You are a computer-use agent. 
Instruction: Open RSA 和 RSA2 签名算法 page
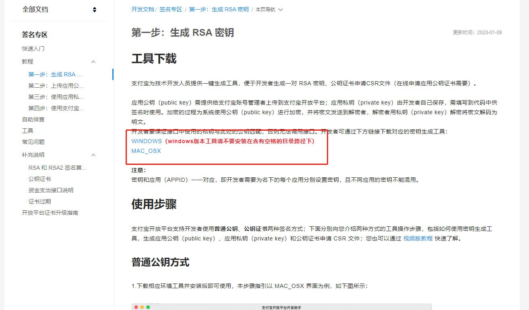coord(58,168)
